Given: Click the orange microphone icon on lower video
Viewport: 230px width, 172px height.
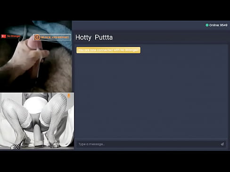Looking at the screenshot, I should click(x=69, y=96).
